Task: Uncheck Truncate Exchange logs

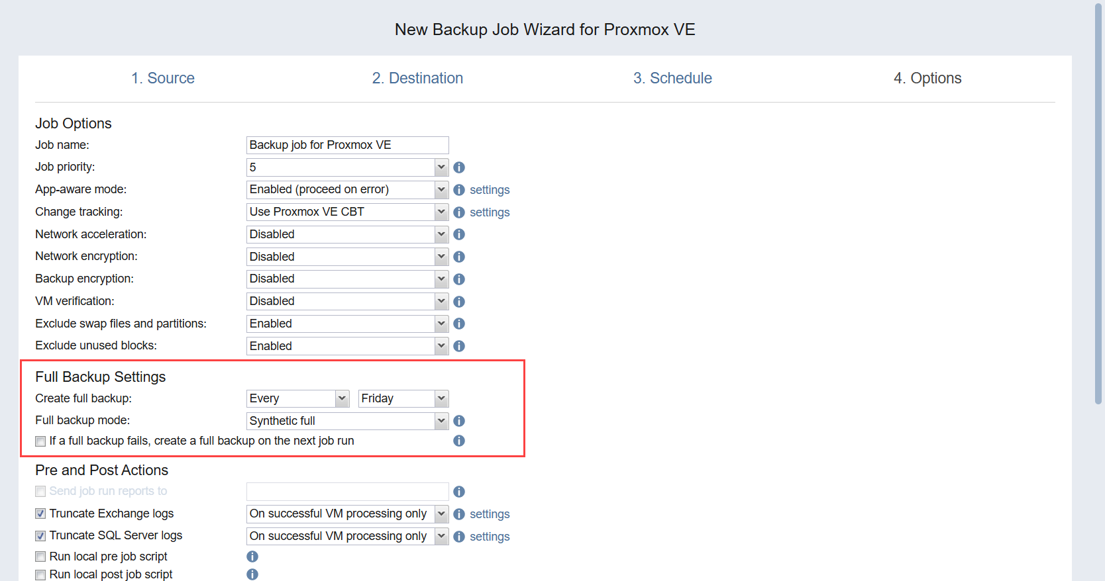Action: coord(41,514)
